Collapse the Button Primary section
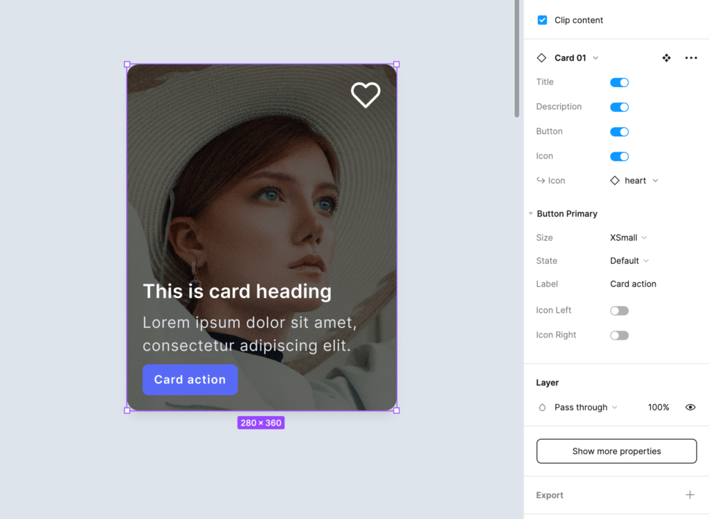This screenshot has width=709, height=519. point(530,214)
